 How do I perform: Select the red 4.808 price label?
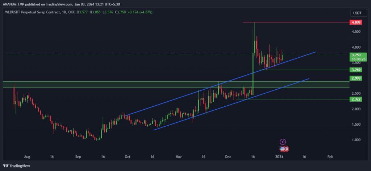click(x=356, y=22)
